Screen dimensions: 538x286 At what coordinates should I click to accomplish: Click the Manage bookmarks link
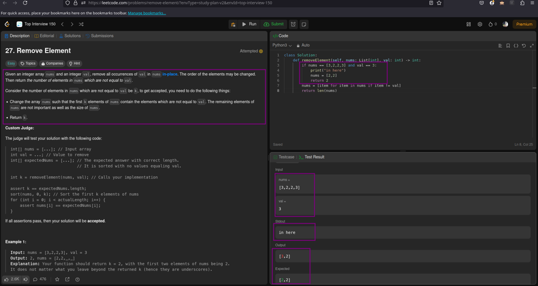point(147,13)
